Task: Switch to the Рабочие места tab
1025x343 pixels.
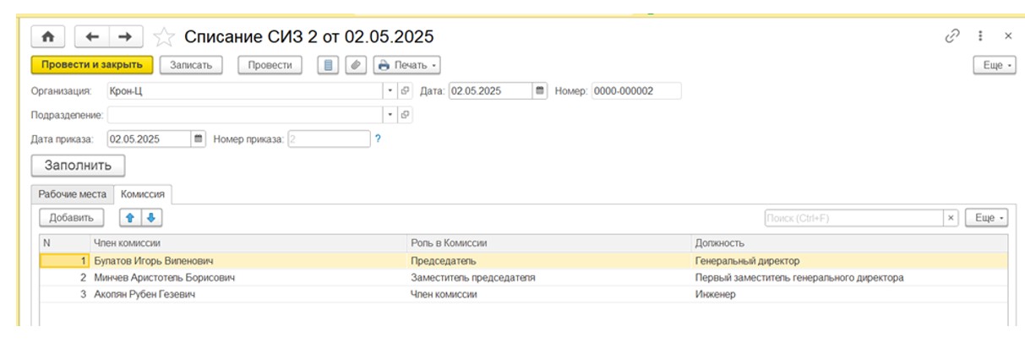Action: click(x=73, y=194)
